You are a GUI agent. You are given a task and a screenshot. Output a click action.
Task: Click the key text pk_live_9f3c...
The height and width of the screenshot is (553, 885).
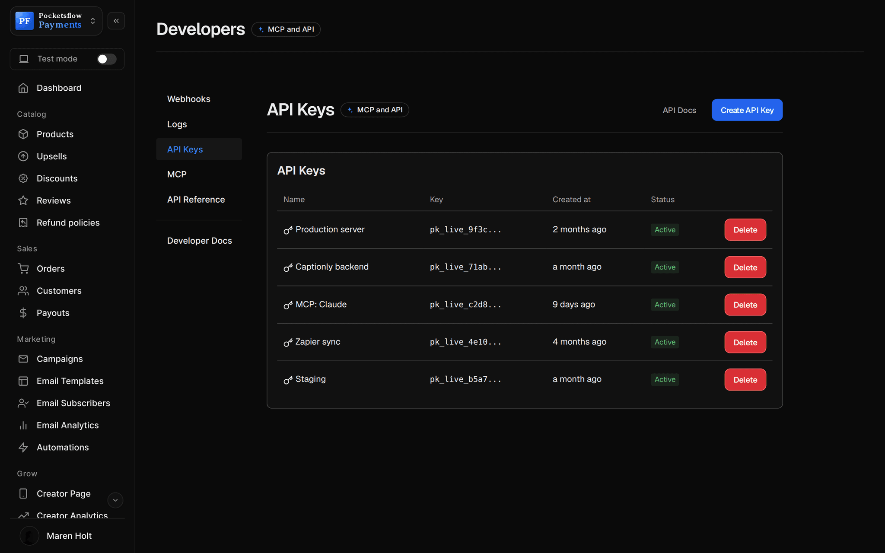pyautogui.click(x=465, y=229)
